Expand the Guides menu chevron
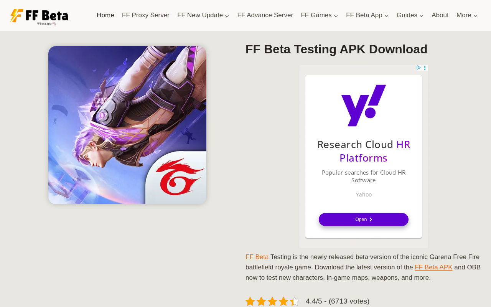Image resolution: width=491 pixels, height=307 pixels. 422,16
